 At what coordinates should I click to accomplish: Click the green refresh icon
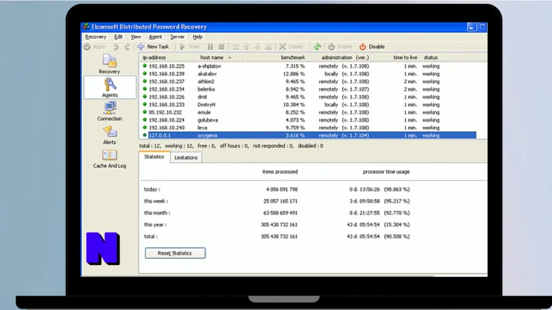[x=317, y=46]
